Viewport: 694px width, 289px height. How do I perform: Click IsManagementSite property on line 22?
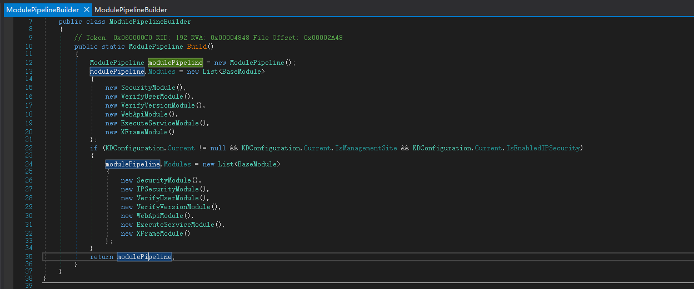coord(366,148)
